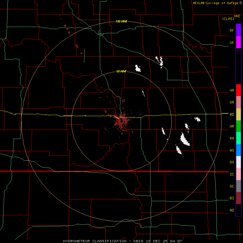Click the 'HA' legend label
The width and height of the screenshot is (243, 243).
[x=232, y=90]
